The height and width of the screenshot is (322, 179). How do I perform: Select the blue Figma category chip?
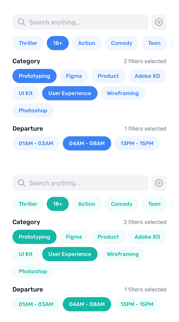74,76
